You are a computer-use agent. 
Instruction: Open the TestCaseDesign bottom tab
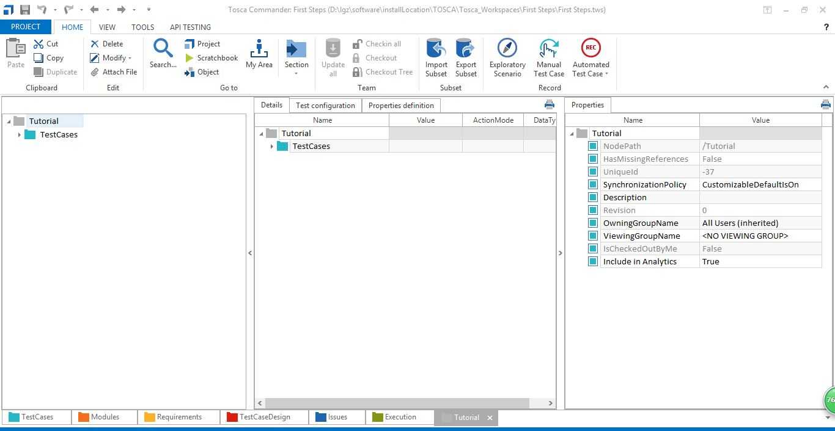[265, 417]
